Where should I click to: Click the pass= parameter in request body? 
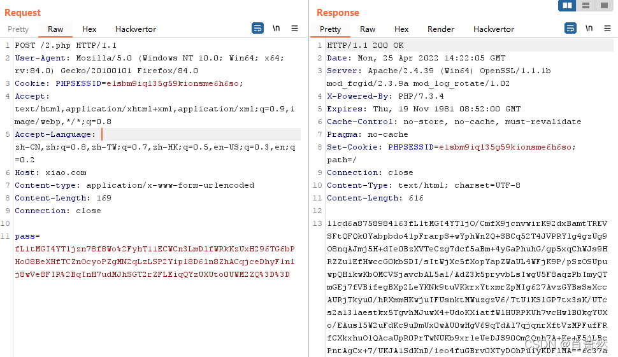[27, 236]
